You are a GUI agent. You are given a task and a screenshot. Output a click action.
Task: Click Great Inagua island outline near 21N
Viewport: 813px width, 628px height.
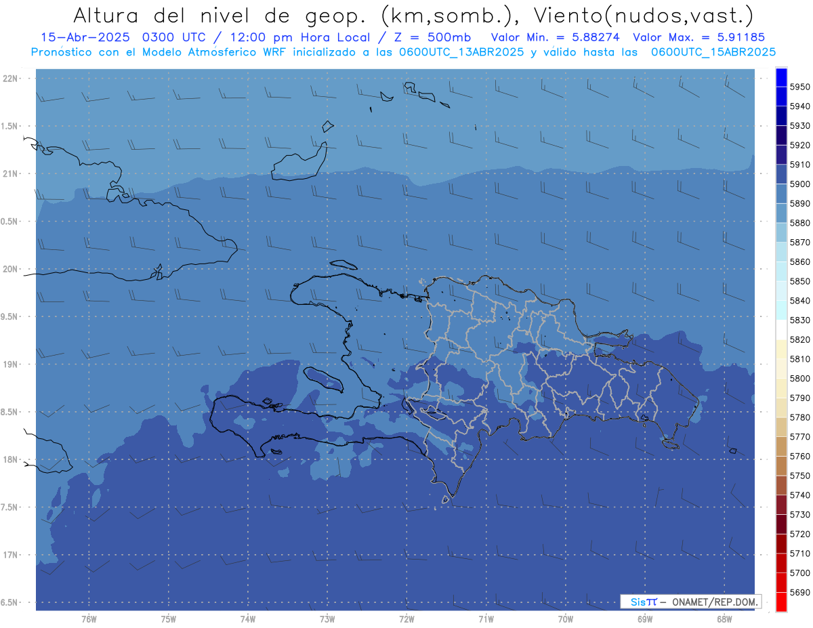pyautogui.click(x=299, y=163)
